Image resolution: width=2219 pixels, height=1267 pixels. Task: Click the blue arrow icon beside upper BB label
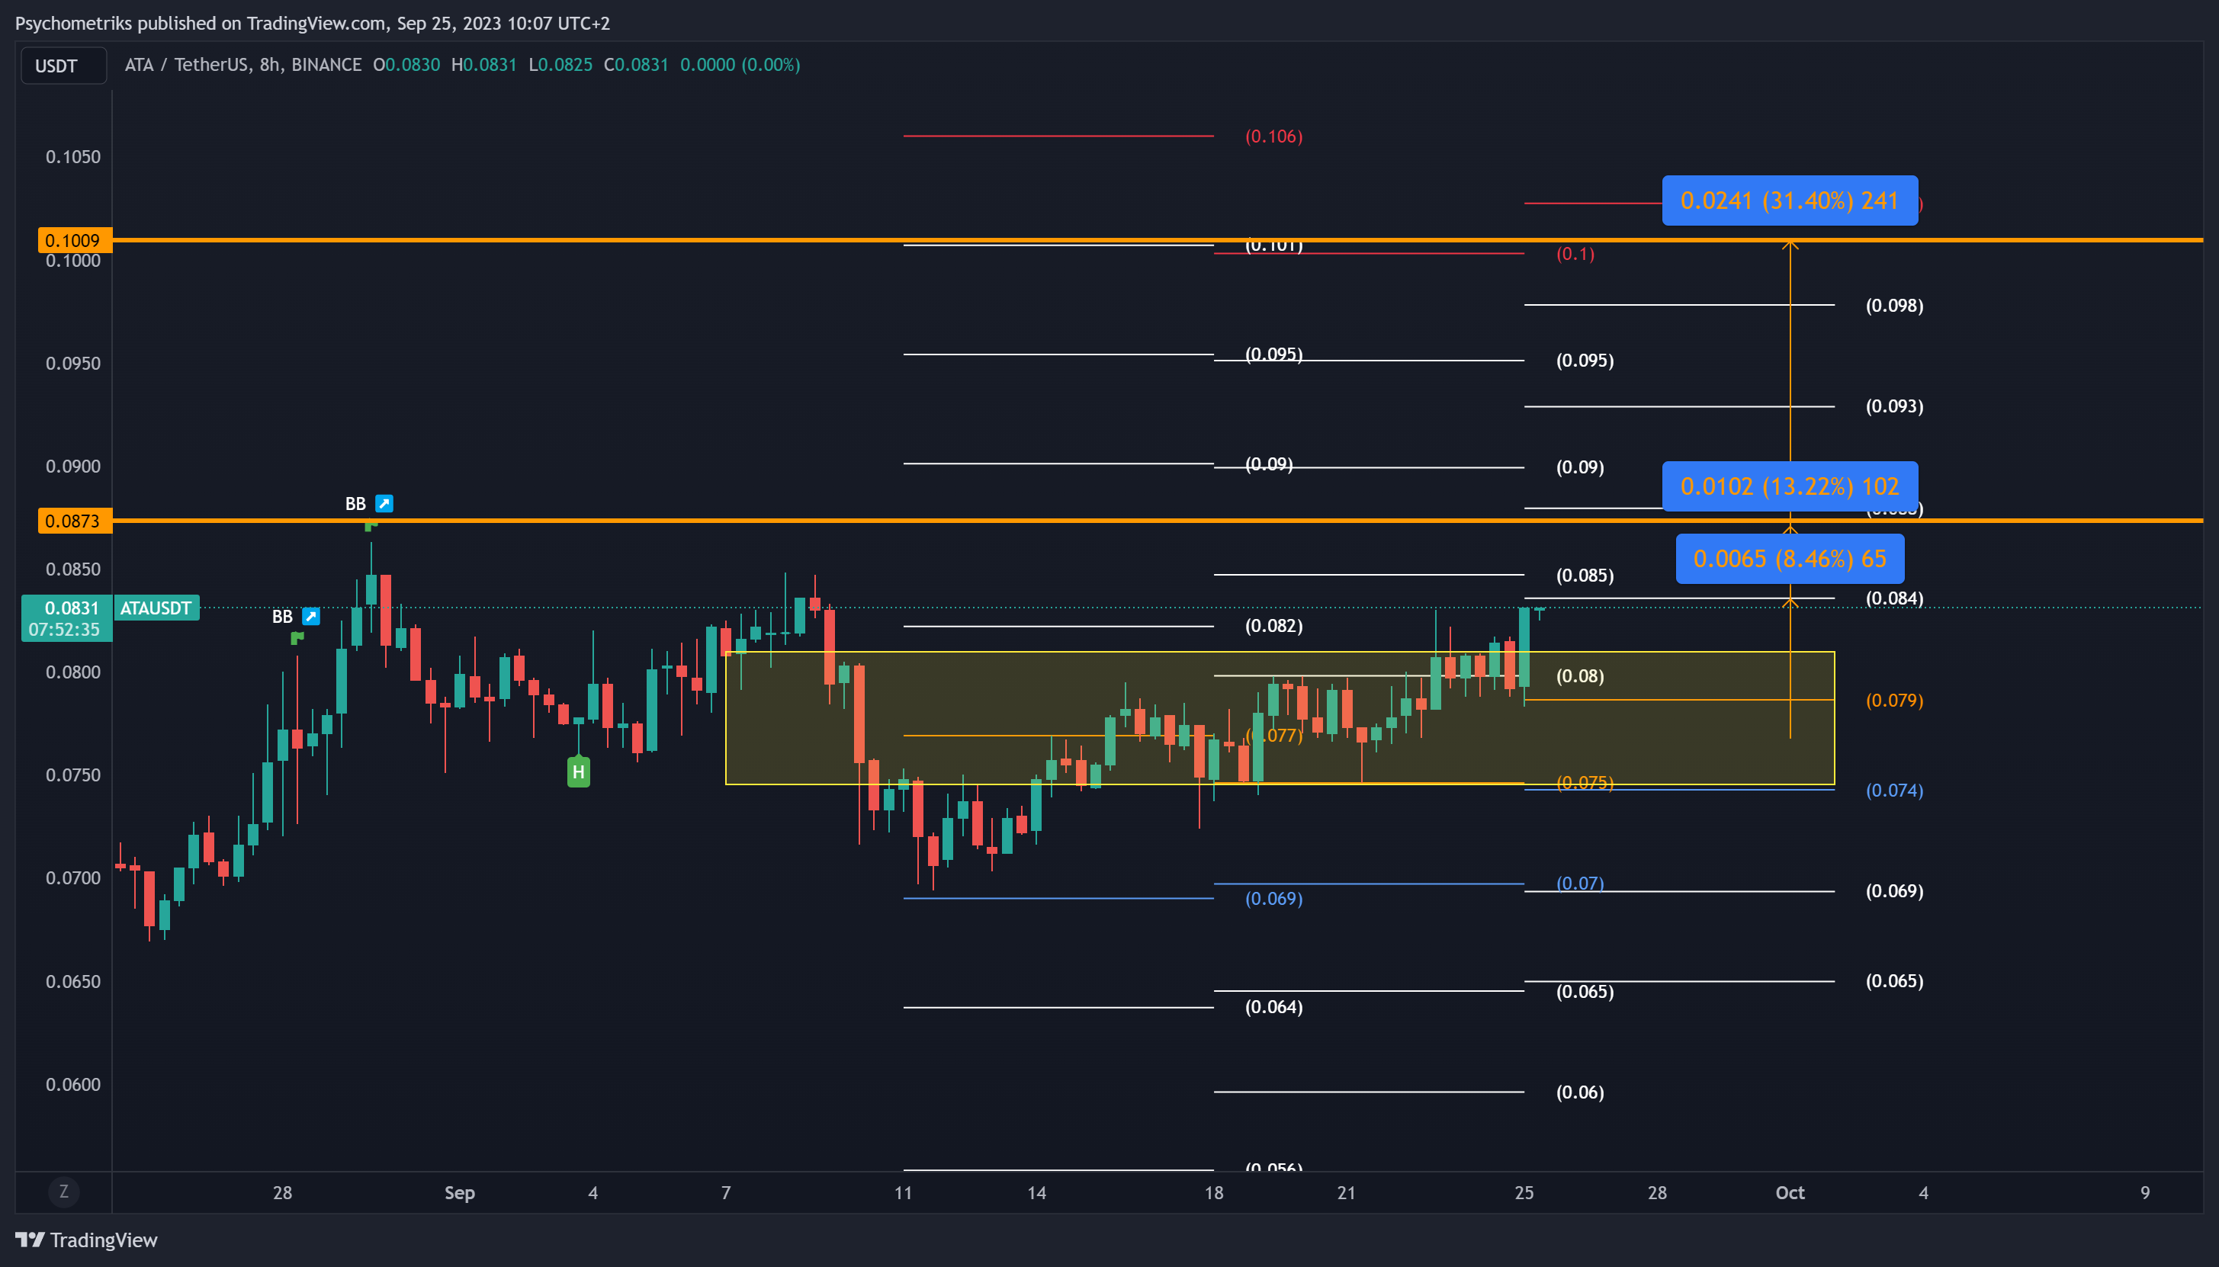tap(384, 503)
